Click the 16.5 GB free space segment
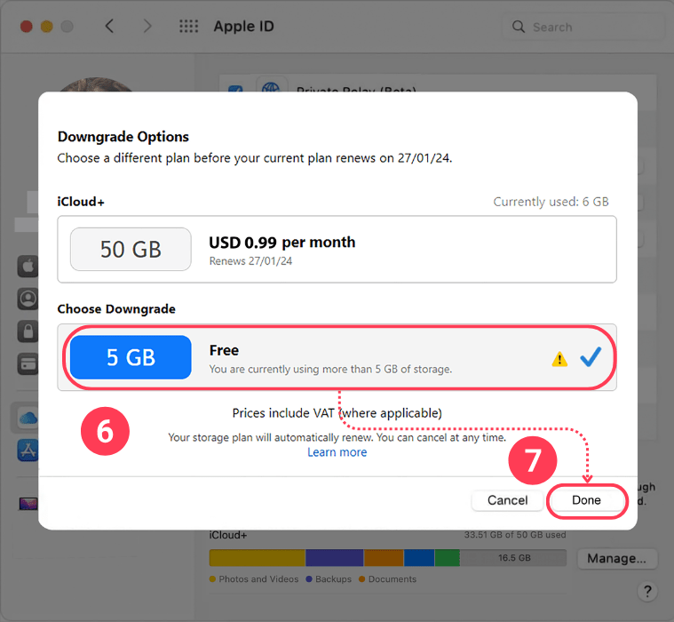Screen dimensions: 674x622 [513, 558]
